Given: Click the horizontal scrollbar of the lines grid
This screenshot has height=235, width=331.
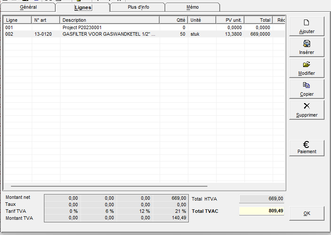Looking at the screenshot, I should coord(109,186).
